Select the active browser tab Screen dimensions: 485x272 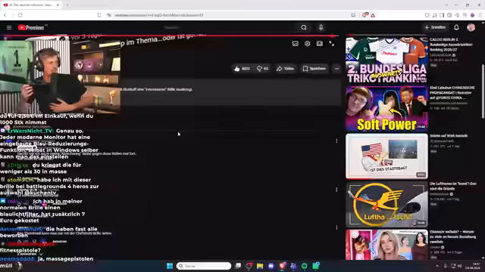(x=31, y=5)
